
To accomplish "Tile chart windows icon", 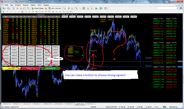I will coord(84,8).
